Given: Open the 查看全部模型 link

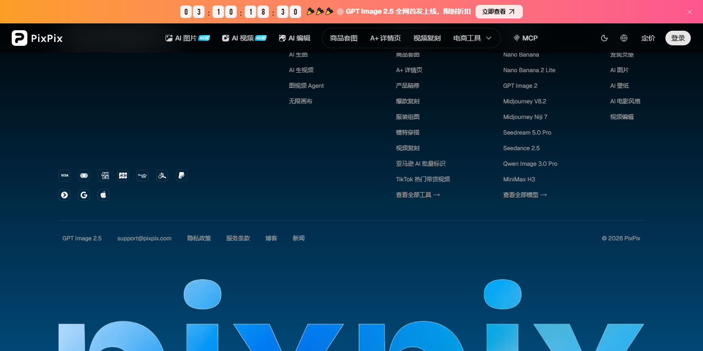Looking at the screenshot, I should (525, 195).
